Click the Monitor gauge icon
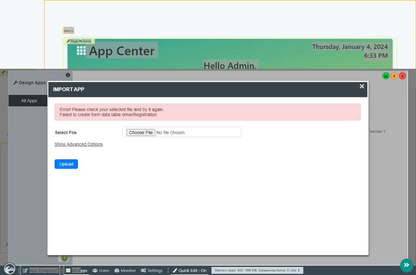The image size is (416, 275). click(117, 270)
